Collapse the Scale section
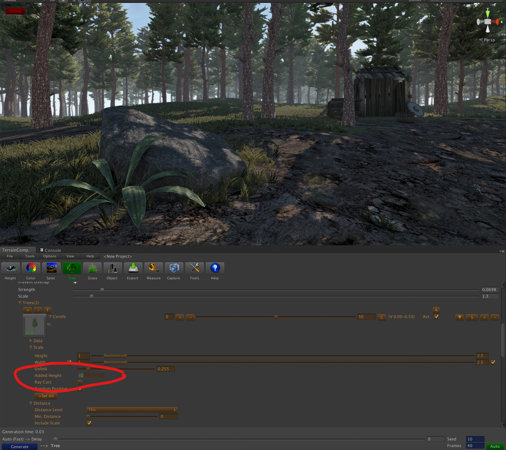The image size is (506, 450). [31, 347]
